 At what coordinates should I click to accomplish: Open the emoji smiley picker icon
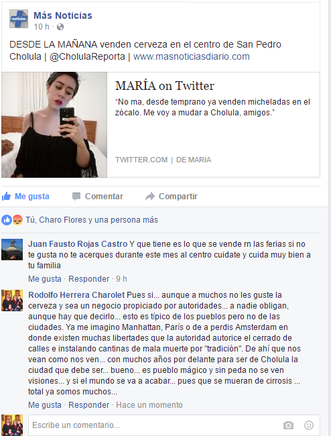(309, 425)
